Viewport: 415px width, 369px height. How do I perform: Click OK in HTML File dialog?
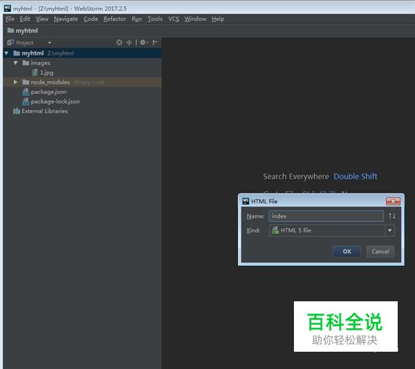point(347,252)
